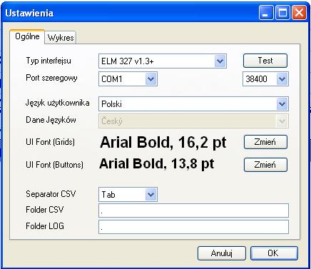Click the Folder CSV label
The width and height of the screenshot is (311, 269).
click(x=45, y=210)
